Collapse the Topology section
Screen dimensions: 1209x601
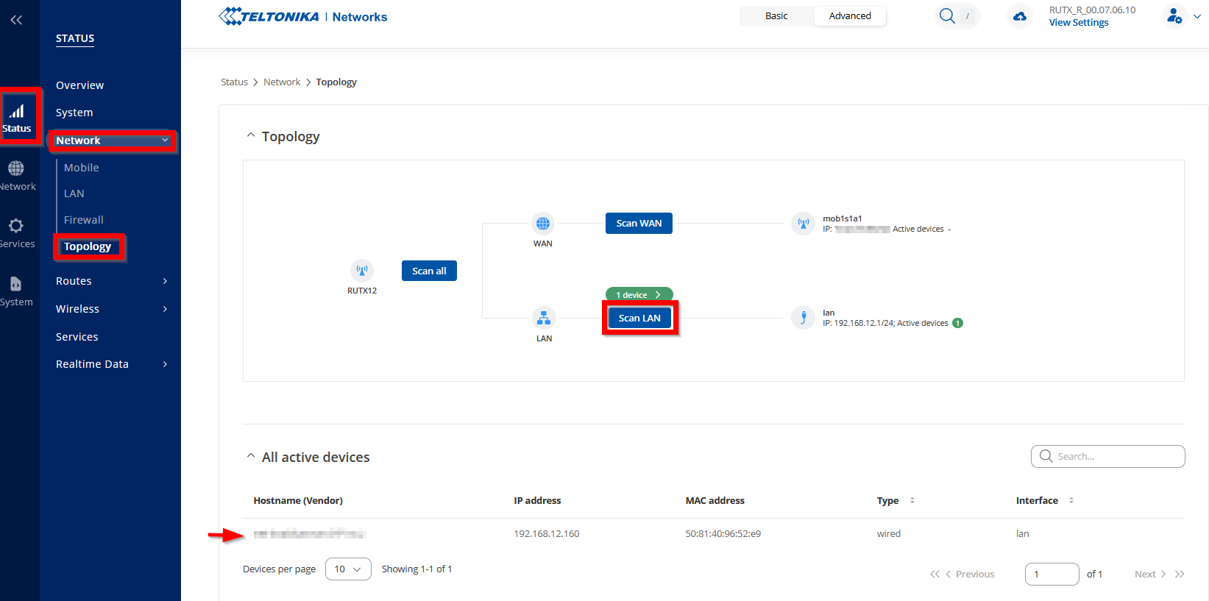point(251,136)
